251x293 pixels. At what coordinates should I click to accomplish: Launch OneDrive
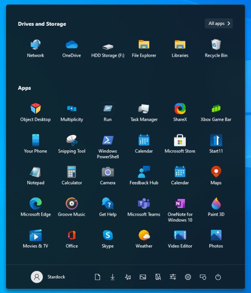(72, 49)
